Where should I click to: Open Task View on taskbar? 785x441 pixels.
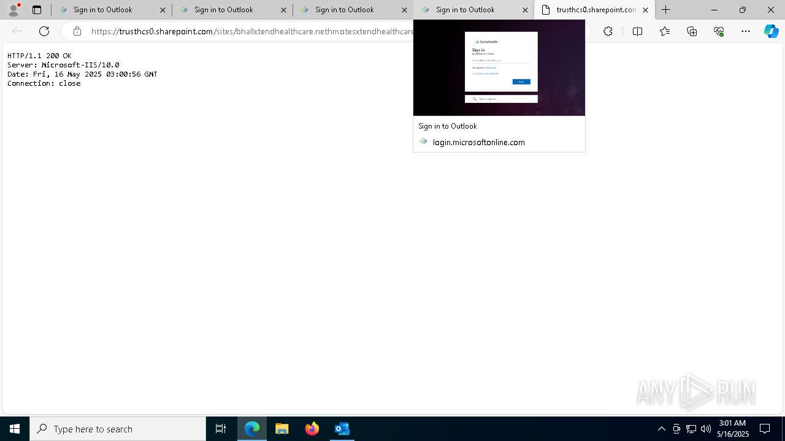[221, 429]
